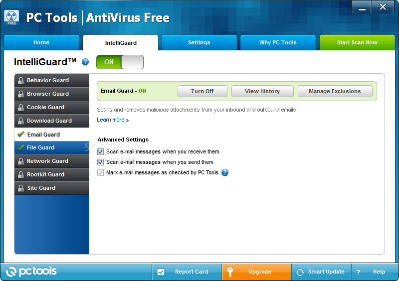This screenshot has height=281, width=399.
Task: Select Browser Guard in the sidebar
Action: (x=52, y=94)
